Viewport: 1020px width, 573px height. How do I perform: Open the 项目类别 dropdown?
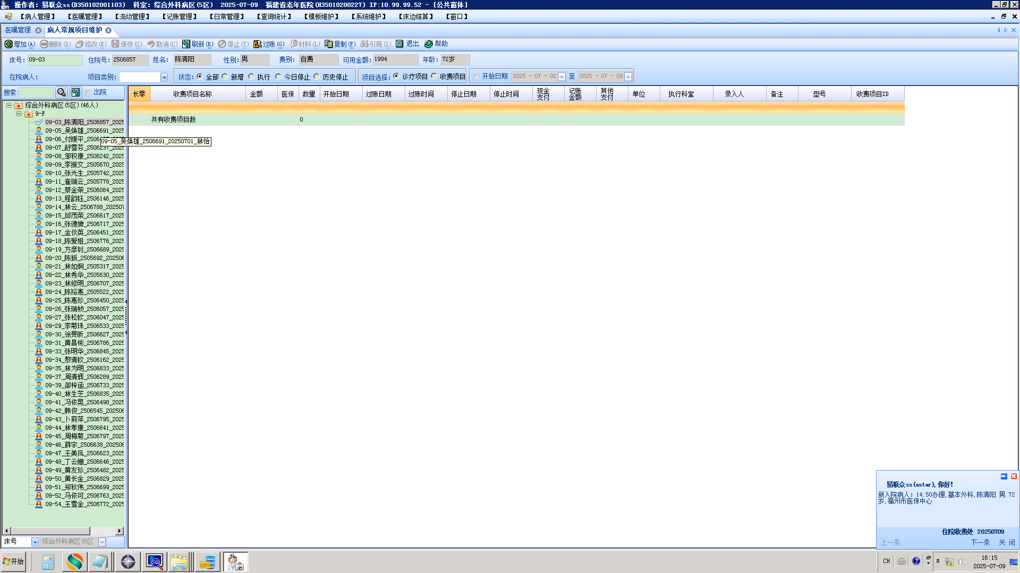(164, 77)
